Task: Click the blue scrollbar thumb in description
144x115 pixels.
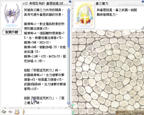Action: (69, 29)
